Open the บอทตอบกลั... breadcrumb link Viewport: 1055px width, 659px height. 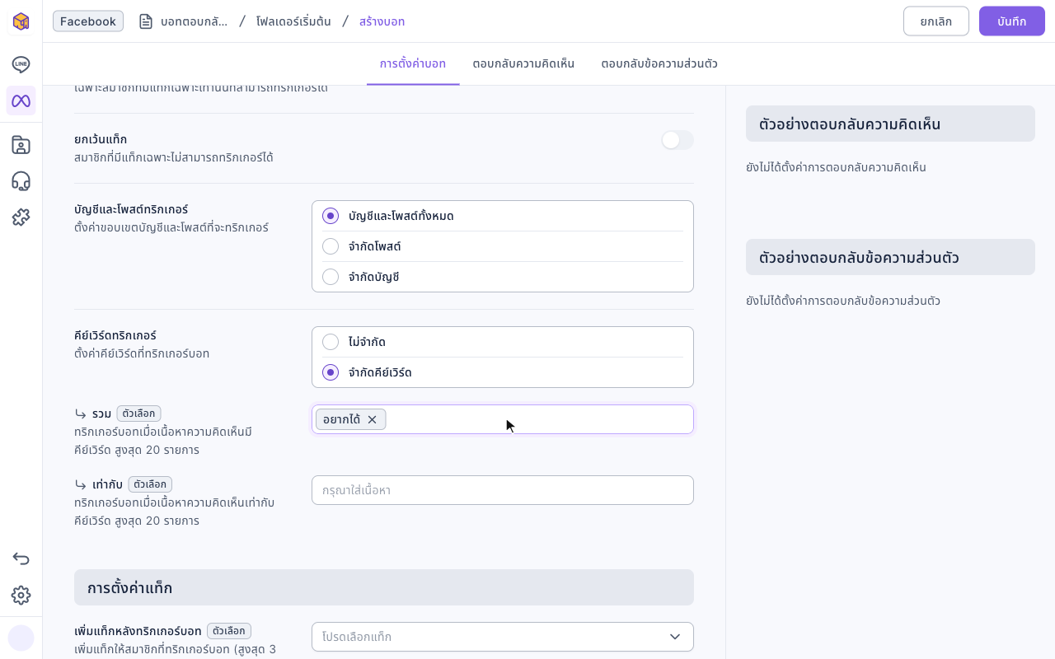[194, 21]
